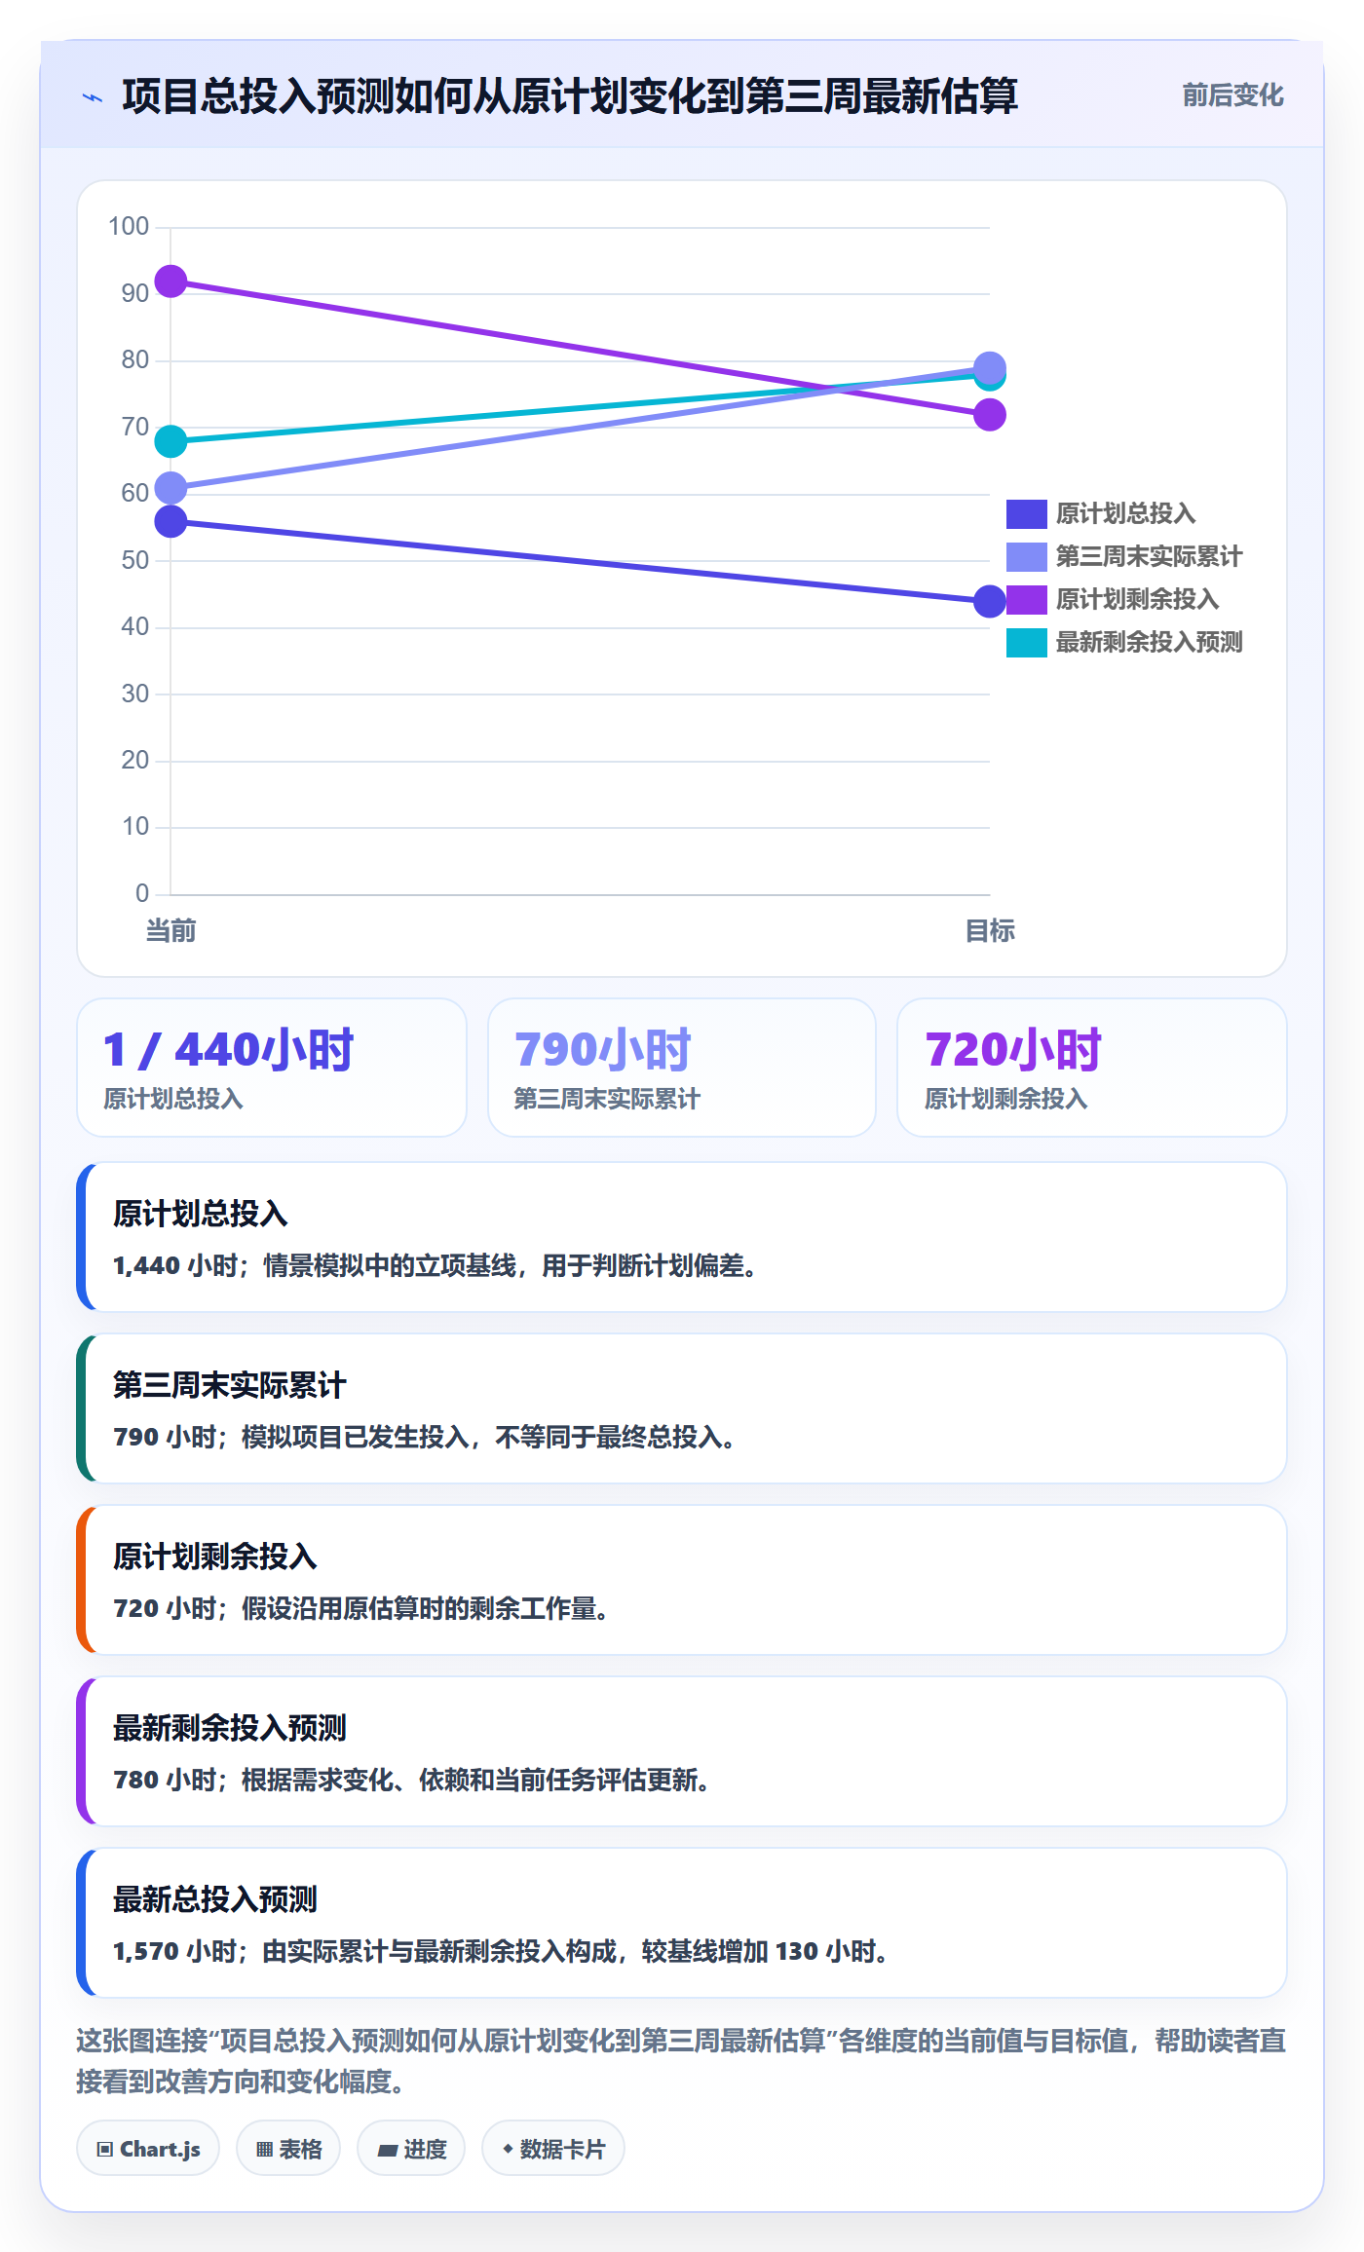Select the 表格 tag

288,2148
